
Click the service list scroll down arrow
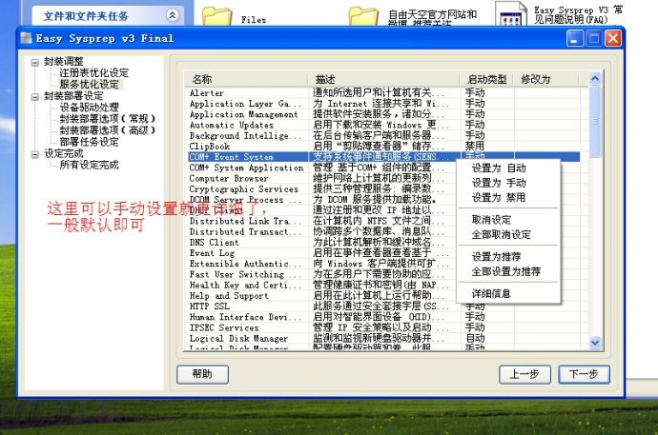tap(595, 343)
